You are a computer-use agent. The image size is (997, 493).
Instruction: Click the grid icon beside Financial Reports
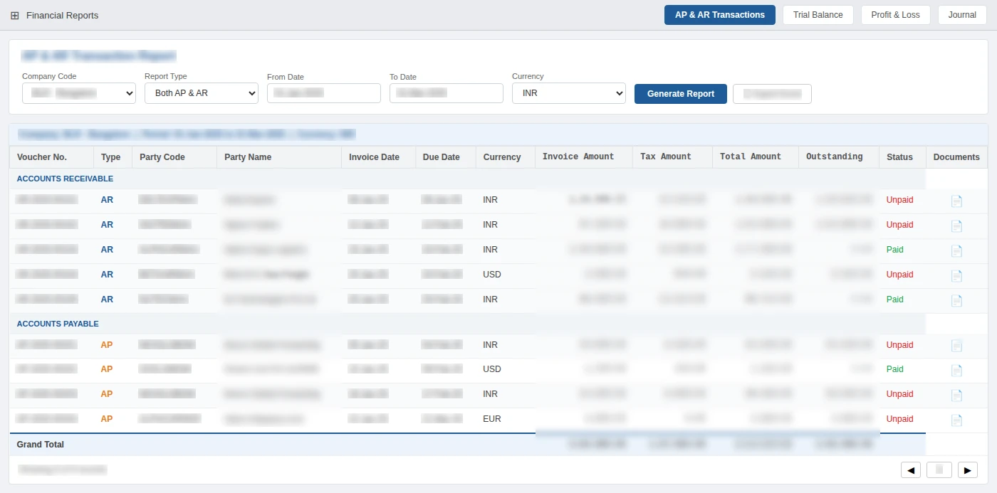(x=14, y=15)
